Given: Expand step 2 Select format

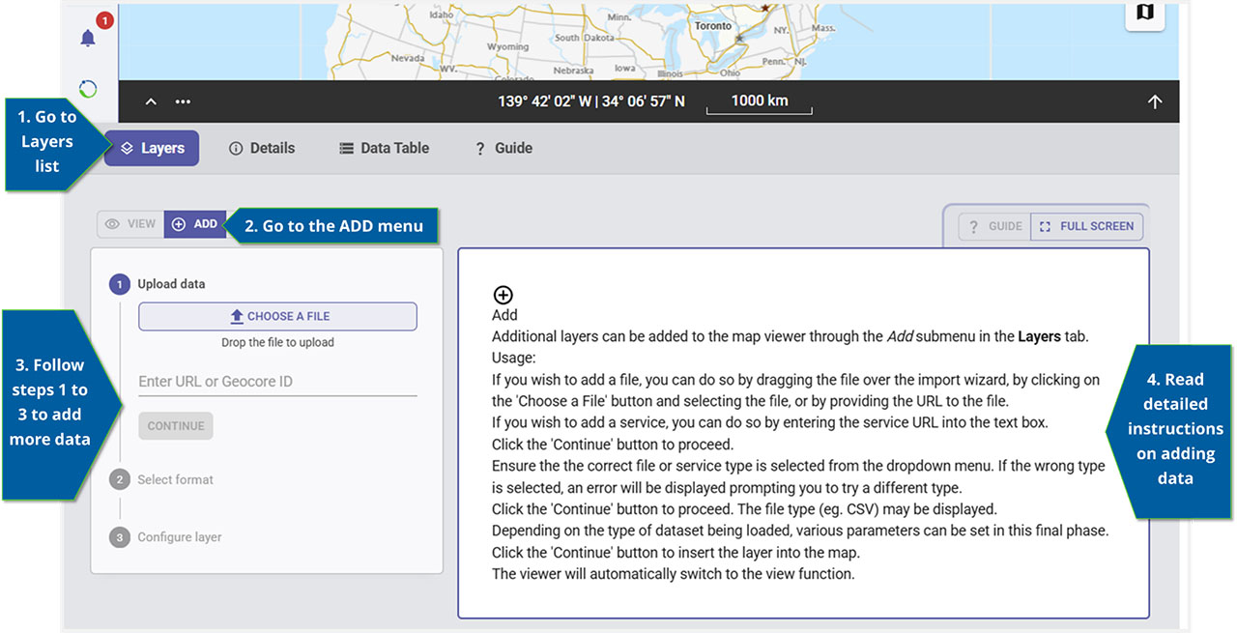Looking at the screenshot, I should 175,479.
